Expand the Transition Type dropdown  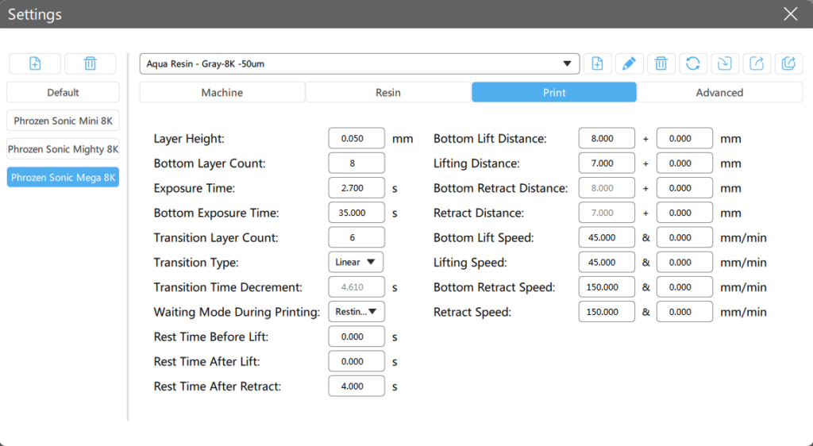pyautogui.click(x=356, y=262)
